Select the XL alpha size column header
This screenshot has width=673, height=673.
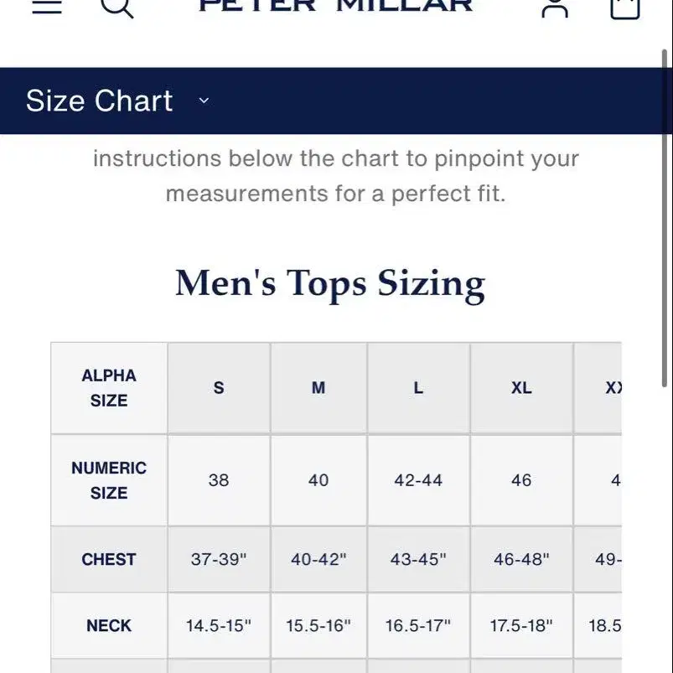(521, 388)
